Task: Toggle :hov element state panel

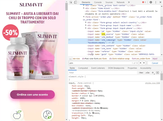Action: (141, 73)
